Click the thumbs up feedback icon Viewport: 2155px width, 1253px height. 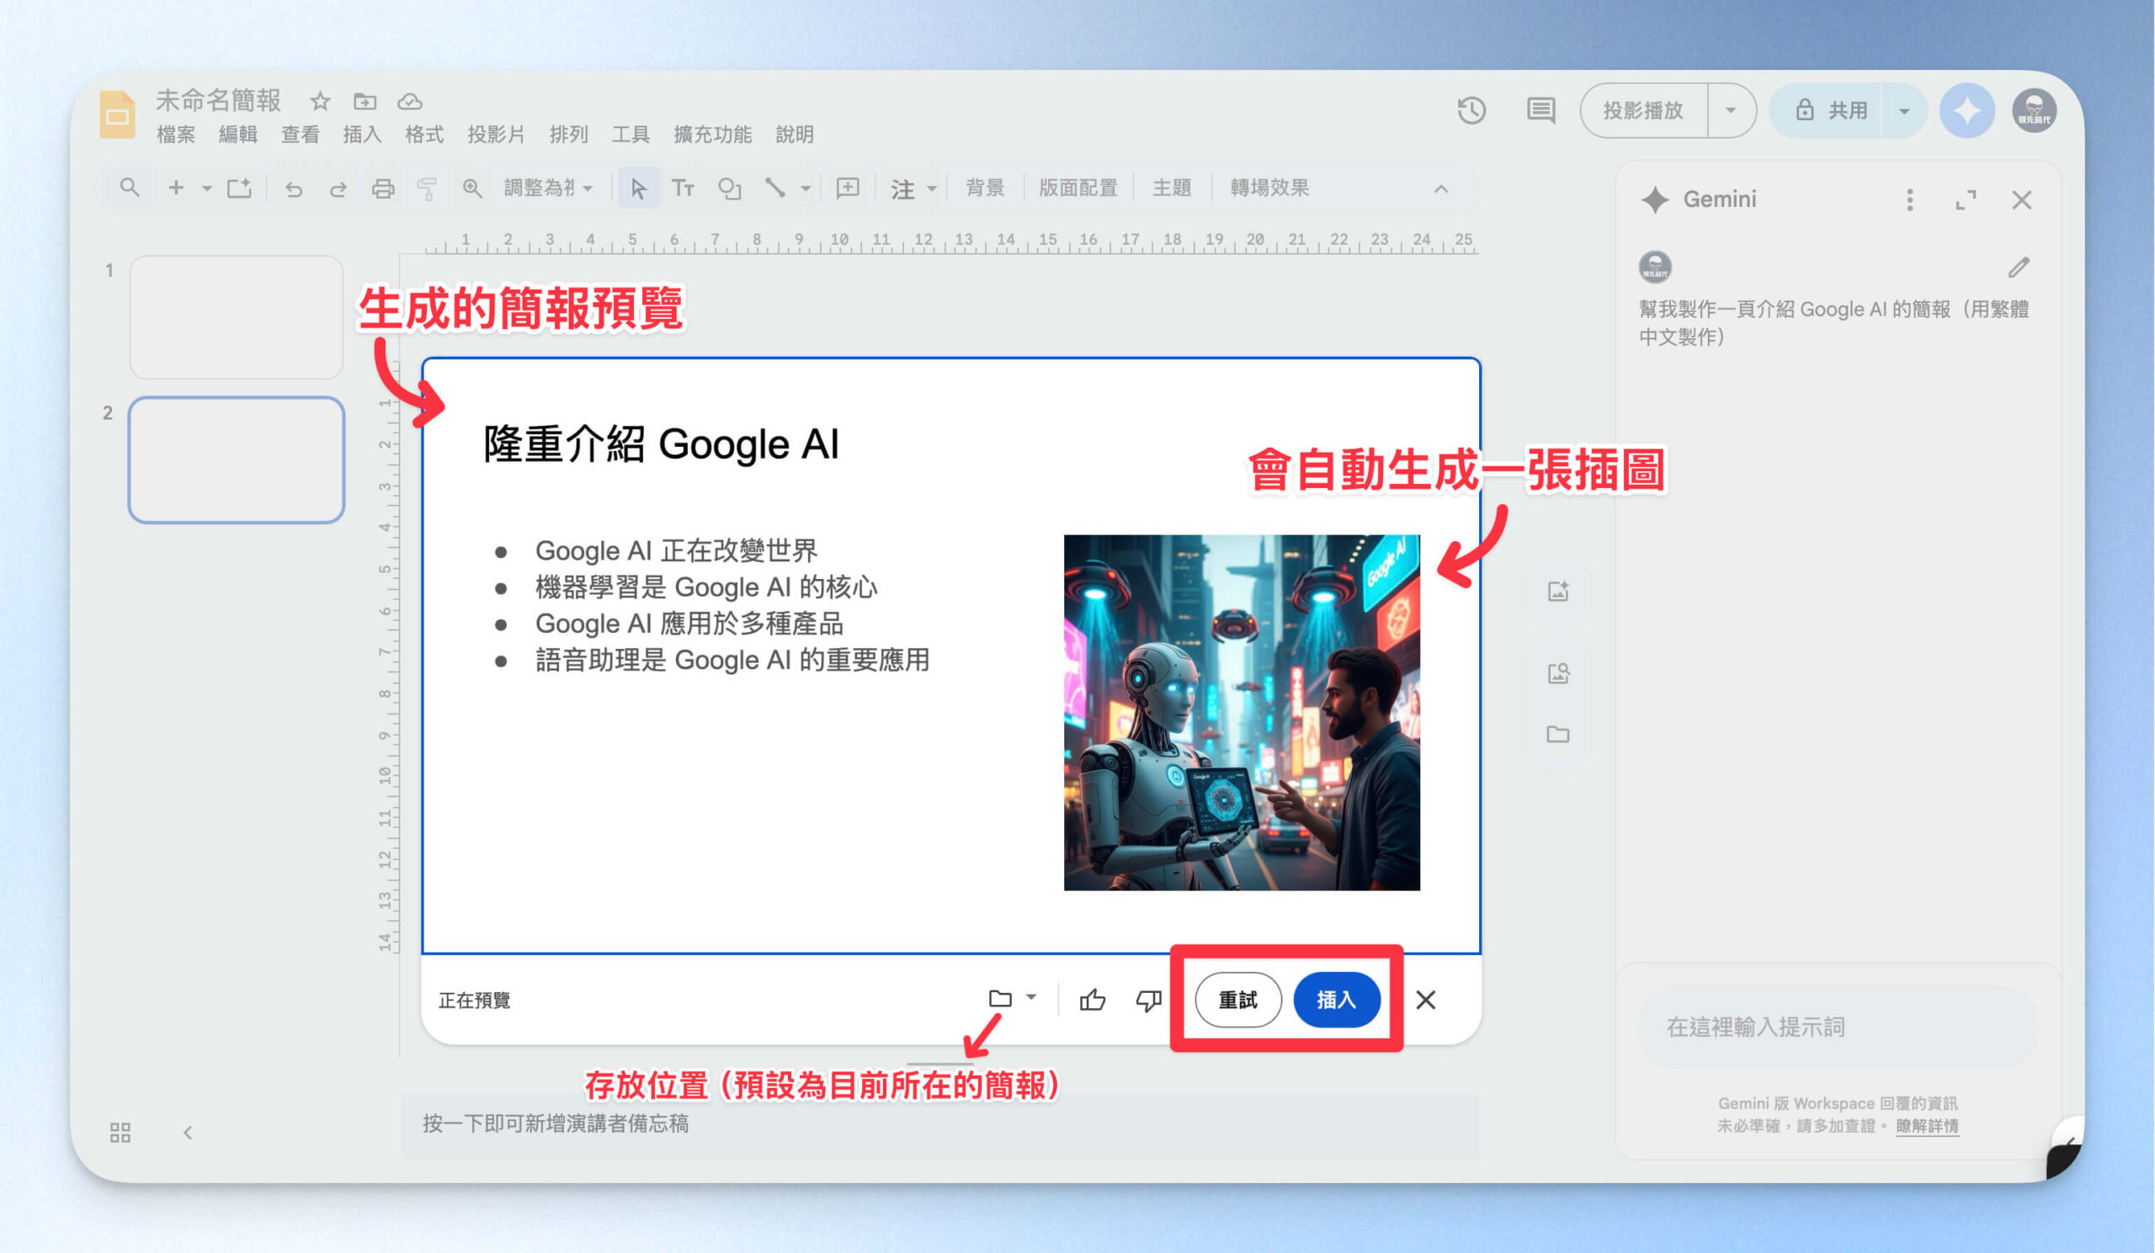[1092, 999]
